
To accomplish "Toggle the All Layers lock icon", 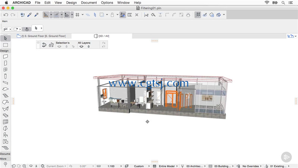I will point(89,46).
